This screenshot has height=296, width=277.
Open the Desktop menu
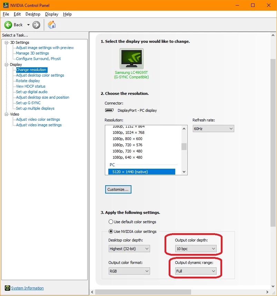(33, 14)
